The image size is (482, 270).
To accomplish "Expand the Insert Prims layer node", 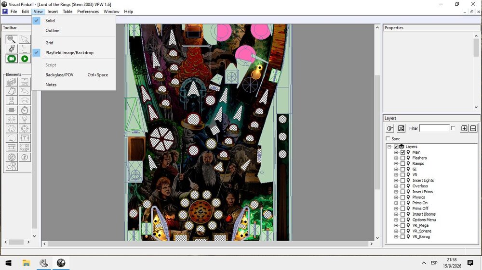I will tap(396, 192).
